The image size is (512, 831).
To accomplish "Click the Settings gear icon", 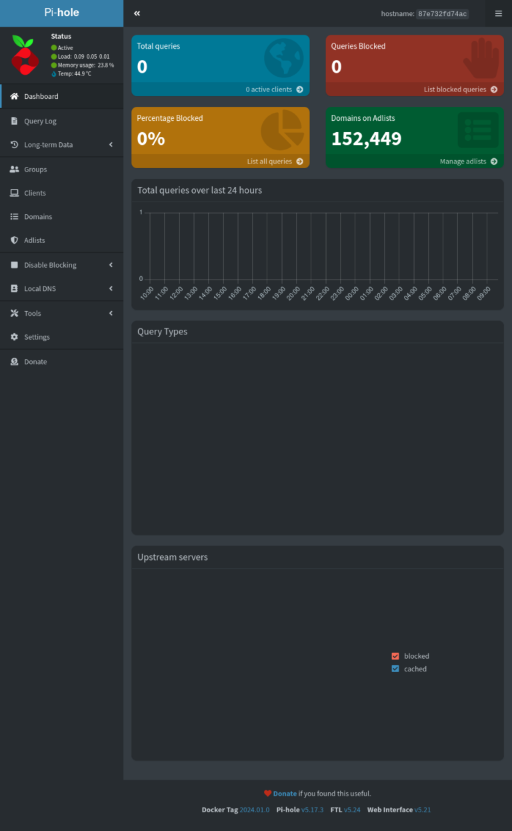I will pos(14,337).
